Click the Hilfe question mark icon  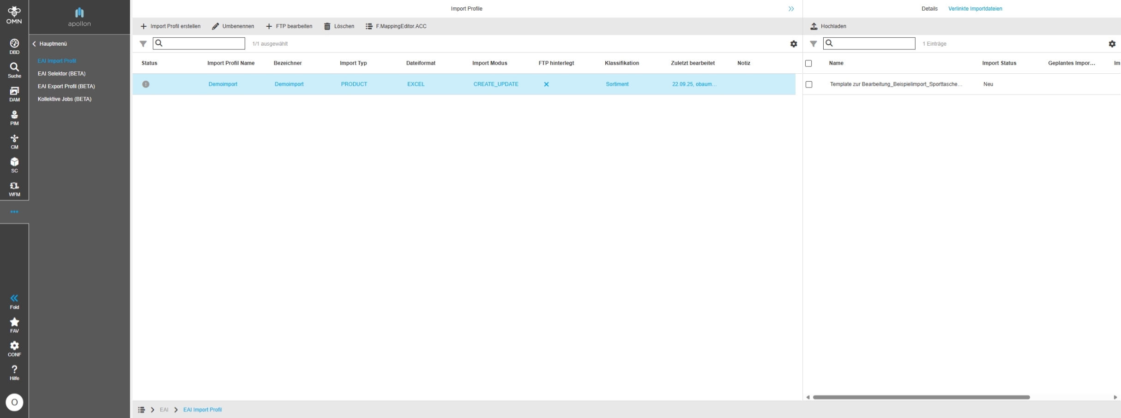point(14,372)
